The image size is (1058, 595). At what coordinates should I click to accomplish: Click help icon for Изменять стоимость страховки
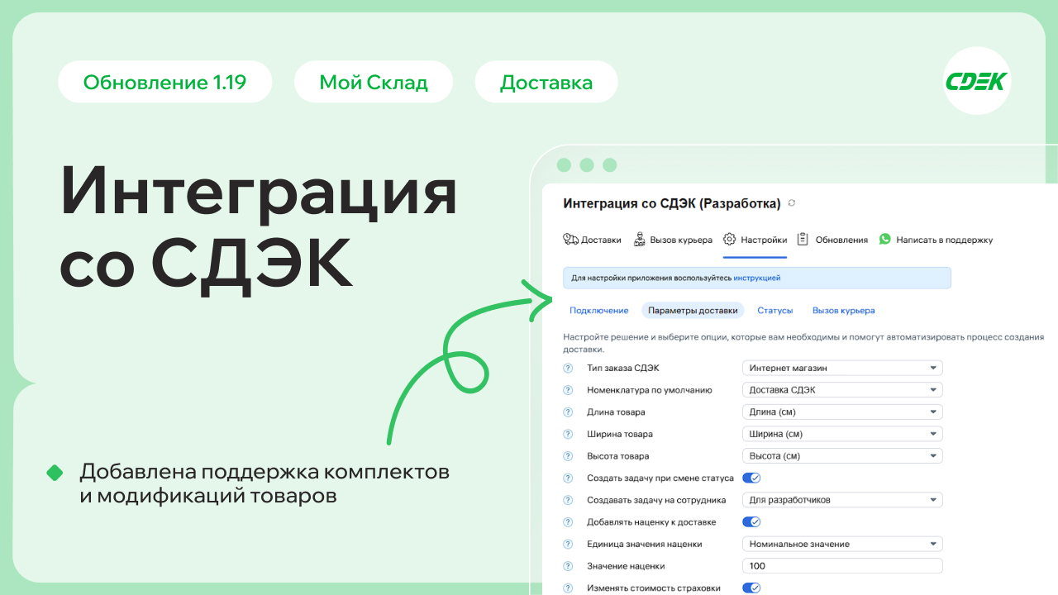[568, 588]
